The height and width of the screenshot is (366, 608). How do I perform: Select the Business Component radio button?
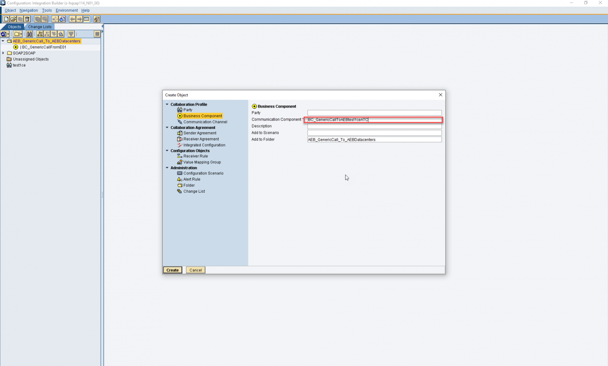click(254, 106)
